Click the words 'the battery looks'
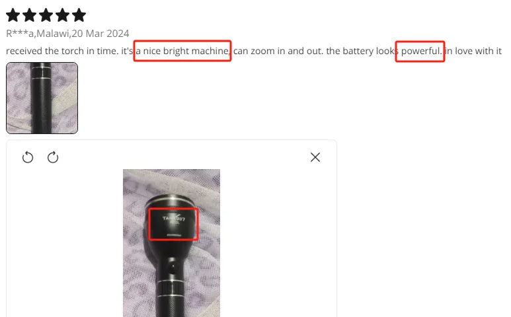Screen dimensions: 511x317 pos(362,51)
